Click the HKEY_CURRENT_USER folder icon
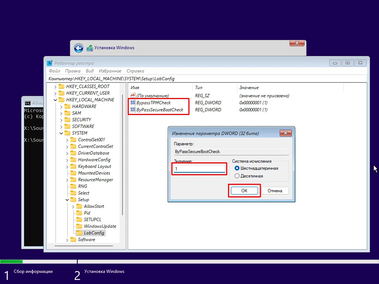Screen dimensions: 379x284 tap(62, 93)
